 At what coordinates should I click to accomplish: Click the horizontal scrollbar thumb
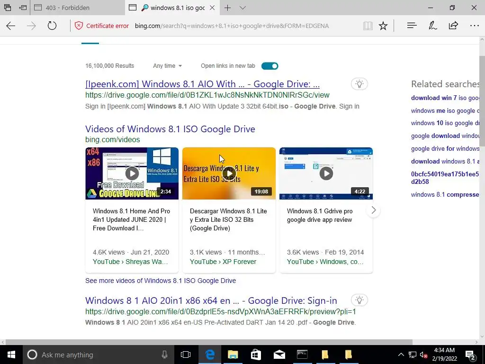point(209,342)
